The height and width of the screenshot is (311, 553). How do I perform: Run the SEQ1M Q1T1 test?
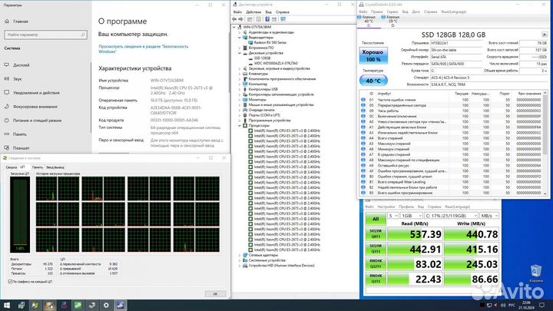376,249
